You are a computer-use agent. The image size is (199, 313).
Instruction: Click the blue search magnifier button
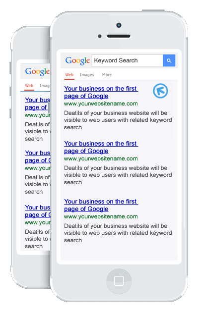point(169,60)
